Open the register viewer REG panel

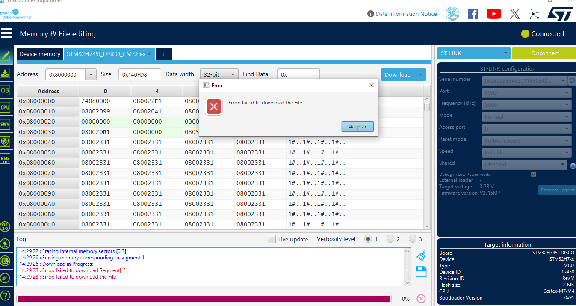point(6,158)
